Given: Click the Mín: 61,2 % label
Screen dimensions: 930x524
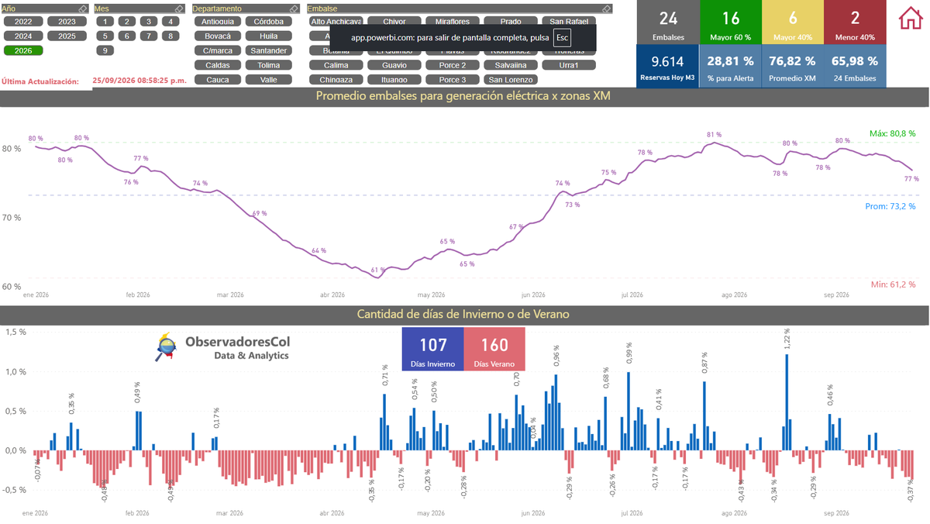Looking at the screenshot, I should (893, 284).
